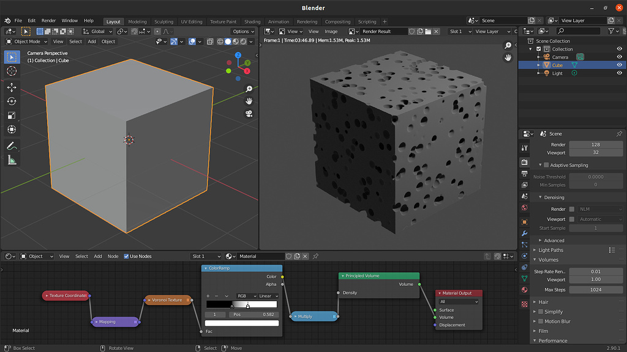Click the Material name field in node editor
The height and width of the screenshot is (352, 627).
pos(261,256)
